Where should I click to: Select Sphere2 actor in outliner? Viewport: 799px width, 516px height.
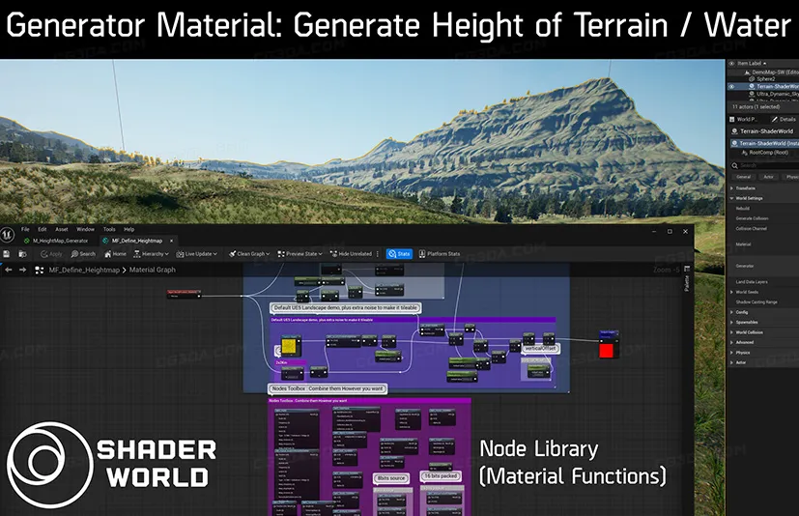coord(765,79)
